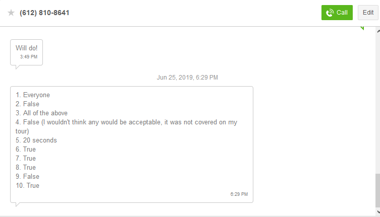Click the "3. All of the above" line
380x217 pixels.
pos(41,113)
